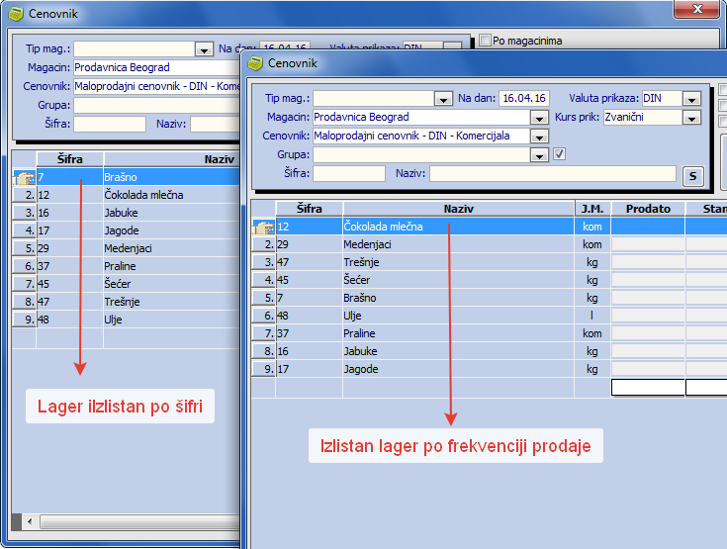
Task: Click the Šifra input field in back window
Action: click(110, 124)
